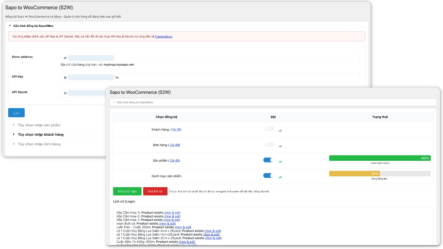
Task: Open View & edit for Xốp Cắm Hoa-2
Action: click(172, 216)
